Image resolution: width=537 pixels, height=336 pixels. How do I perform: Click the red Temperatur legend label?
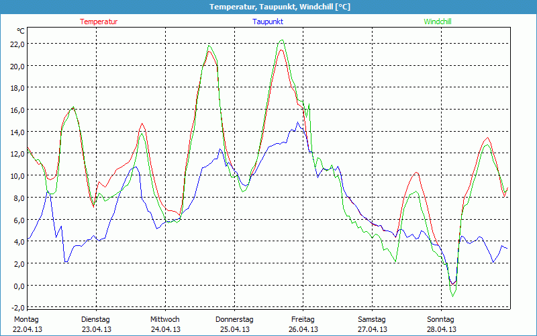(x=99, y=22)
